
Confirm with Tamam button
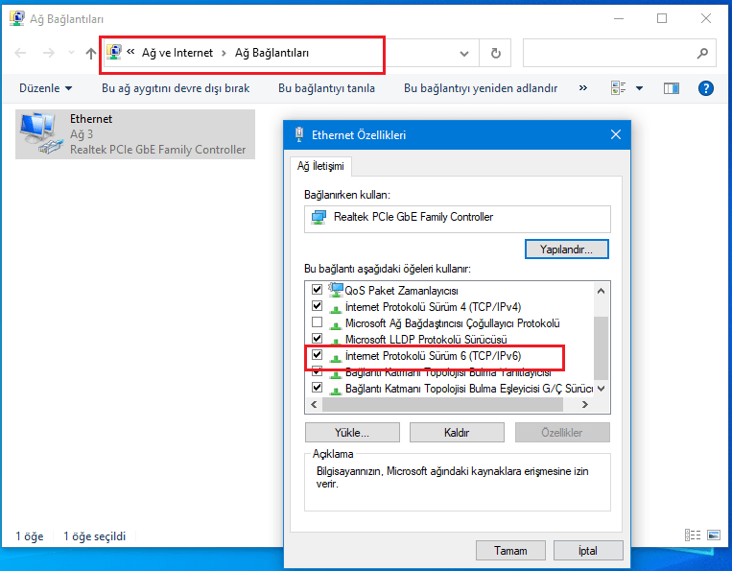click(510, 551)
